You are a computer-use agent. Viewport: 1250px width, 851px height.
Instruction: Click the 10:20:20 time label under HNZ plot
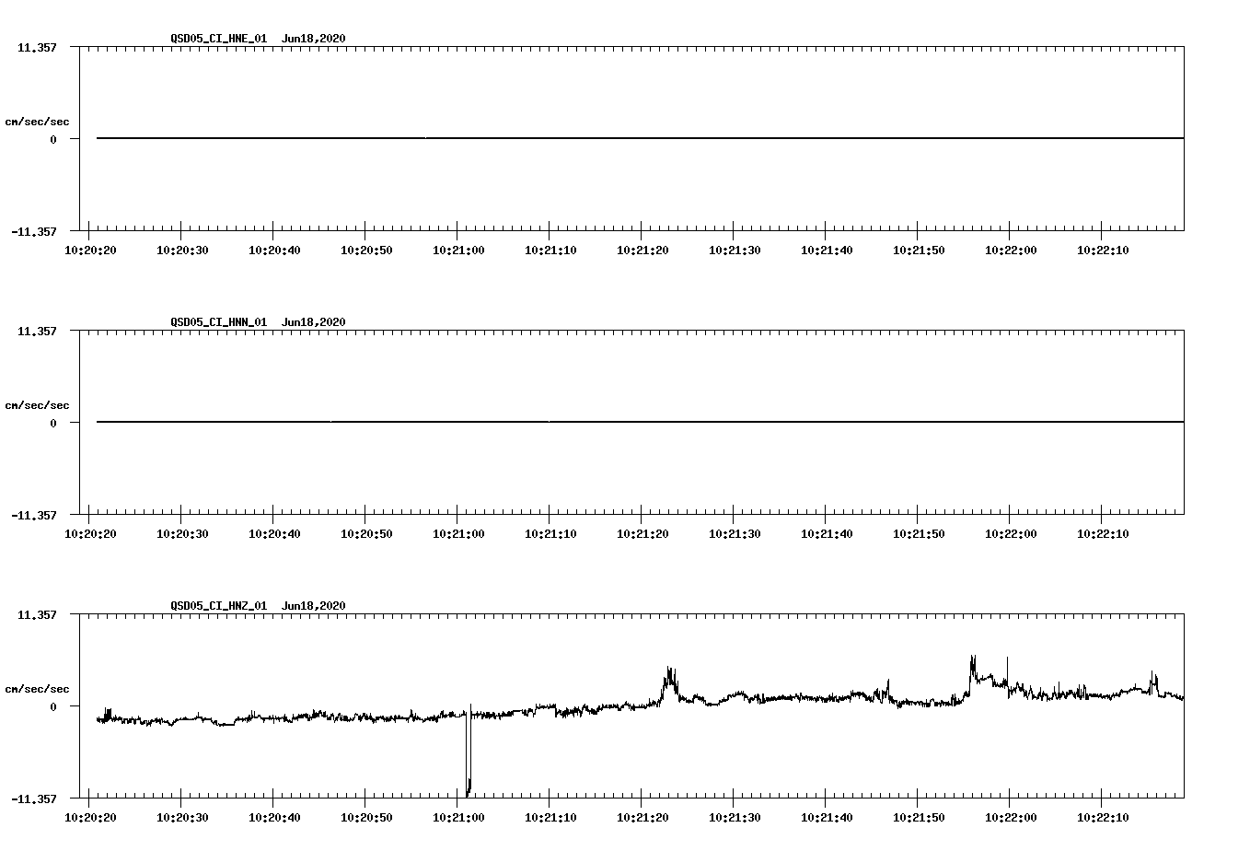pyautogui.click(x=90, y=818)
